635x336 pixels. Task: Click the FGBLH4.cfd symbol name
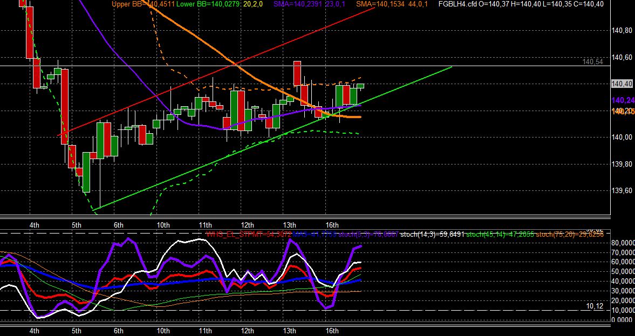pyautogui.click(x=459, y=4)
